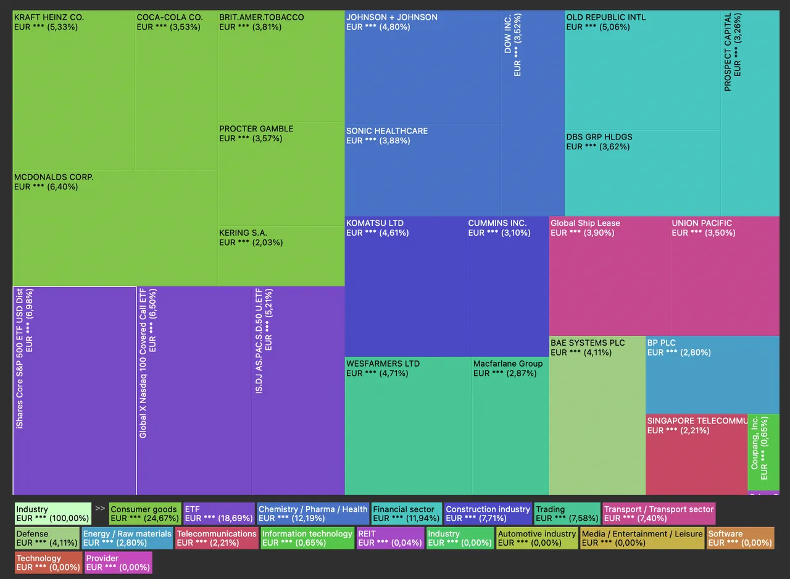
Task: Open the Global Ship Lease tile
Action: point(610,276)
